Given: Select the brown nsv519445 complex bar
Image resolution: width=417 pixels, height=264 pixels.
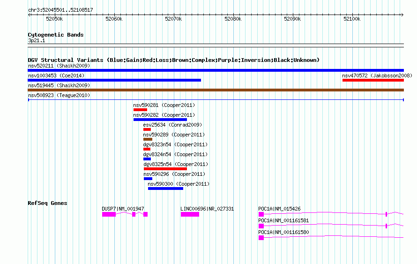Looking at the screenshot, I should [x=216, y=90].
